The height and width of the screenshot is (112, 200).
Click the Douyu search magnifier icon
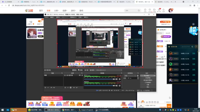point(139,10)
